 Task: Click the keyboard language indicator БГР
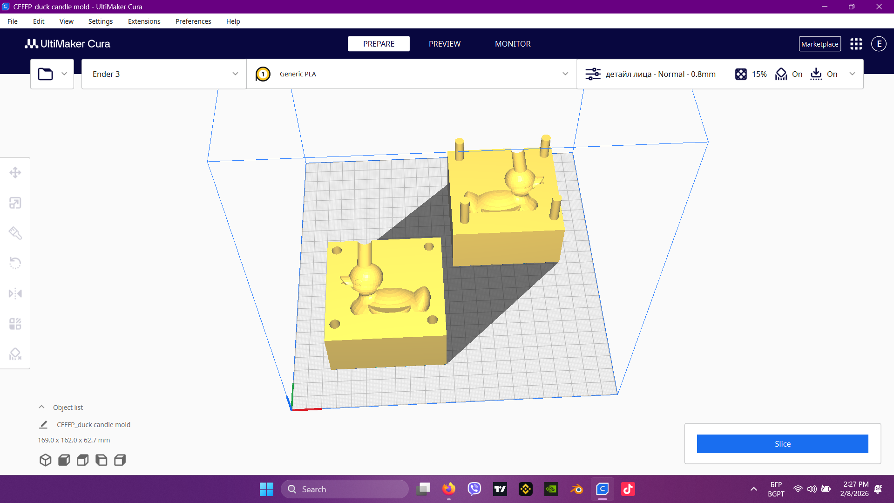[776, 489]
